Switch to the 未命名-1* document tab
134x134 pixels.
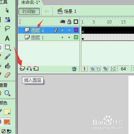click(x=30, y=2)
